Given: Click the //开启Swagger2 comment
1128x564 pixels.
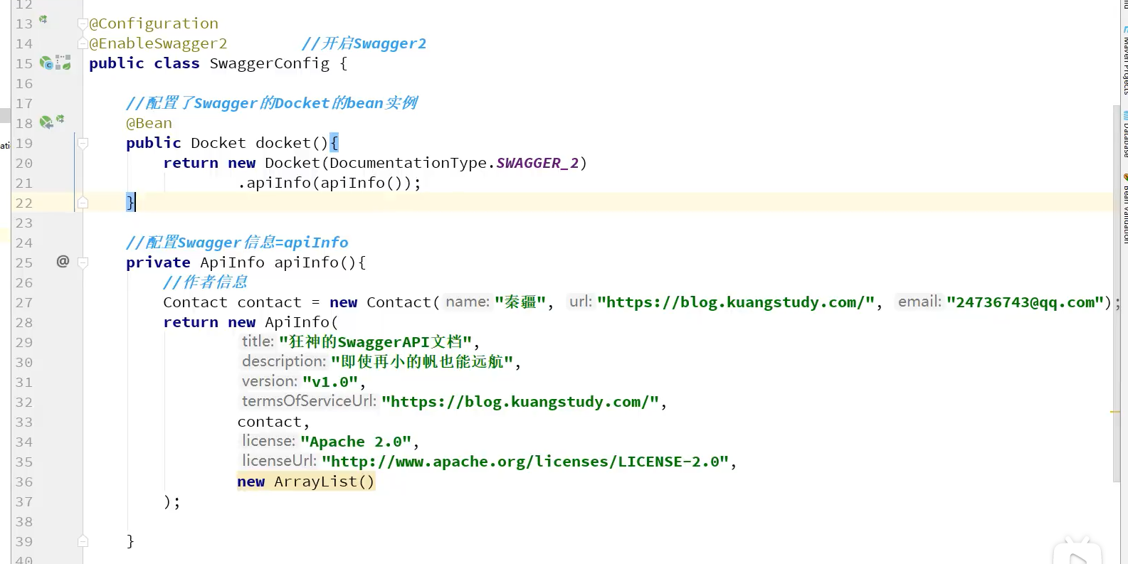Looking at the screenshot, I should [x=364, y=43].
